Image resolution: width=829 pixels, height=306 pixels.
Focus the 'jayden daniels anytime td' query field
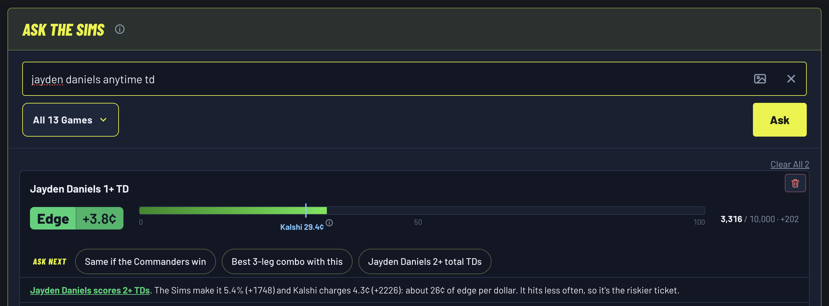coord(414,79)
